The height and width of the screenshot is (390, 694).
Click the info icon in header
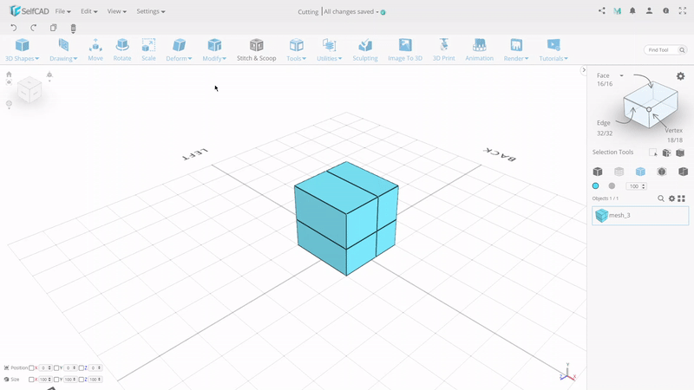(665, 10)
